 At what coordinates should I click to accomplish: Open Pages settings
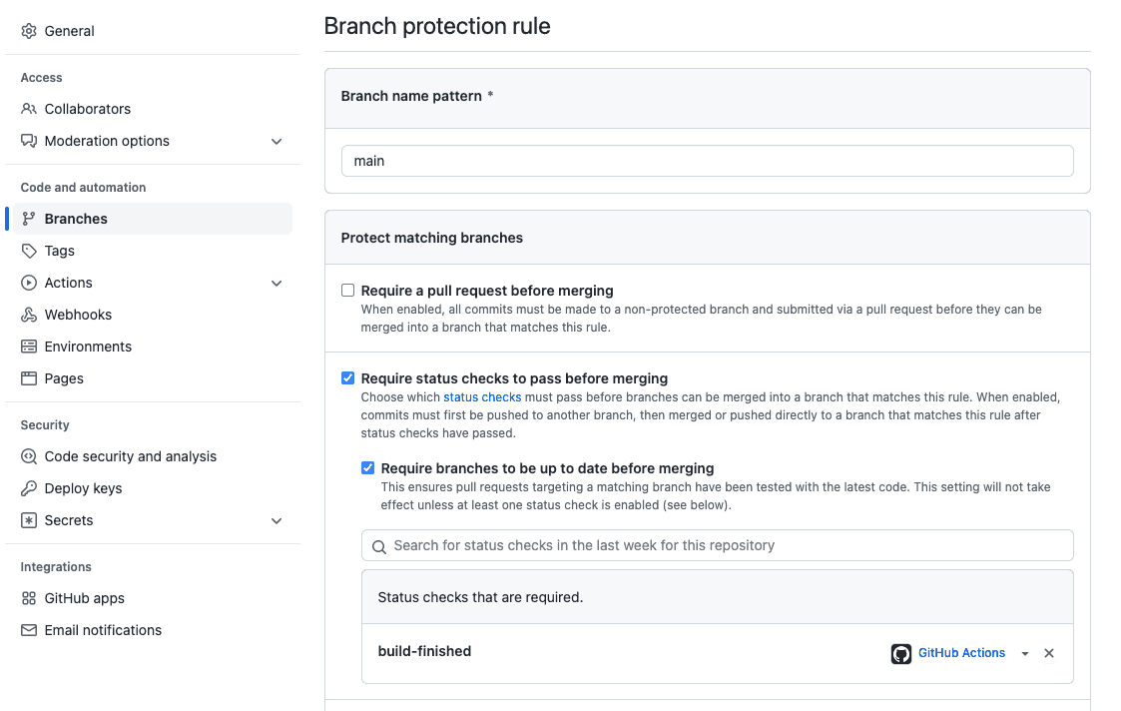tap(64, 378)
